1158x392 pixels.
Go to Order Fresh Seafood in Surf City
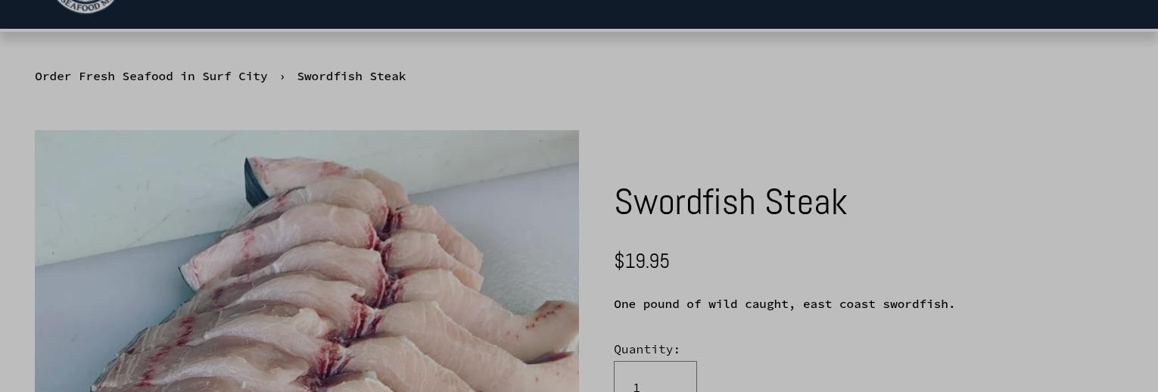(x=151, y=76)
